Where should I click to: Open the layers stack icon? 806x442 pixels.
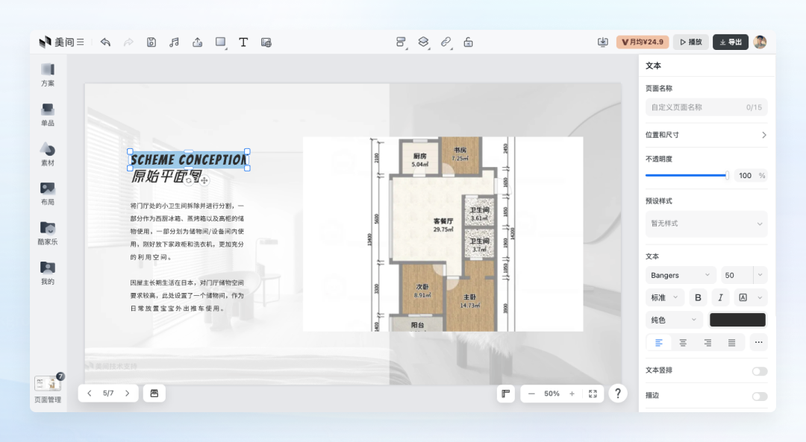[423, 42]
